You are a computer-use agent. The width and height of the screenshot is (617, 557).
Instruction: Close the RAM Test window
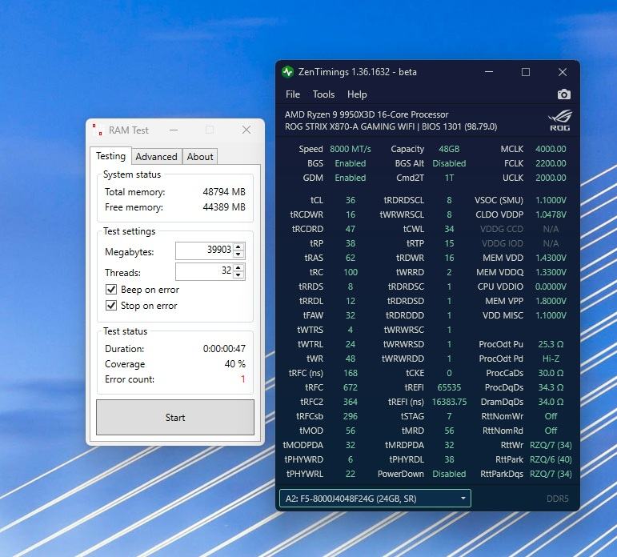click(246, 130)
